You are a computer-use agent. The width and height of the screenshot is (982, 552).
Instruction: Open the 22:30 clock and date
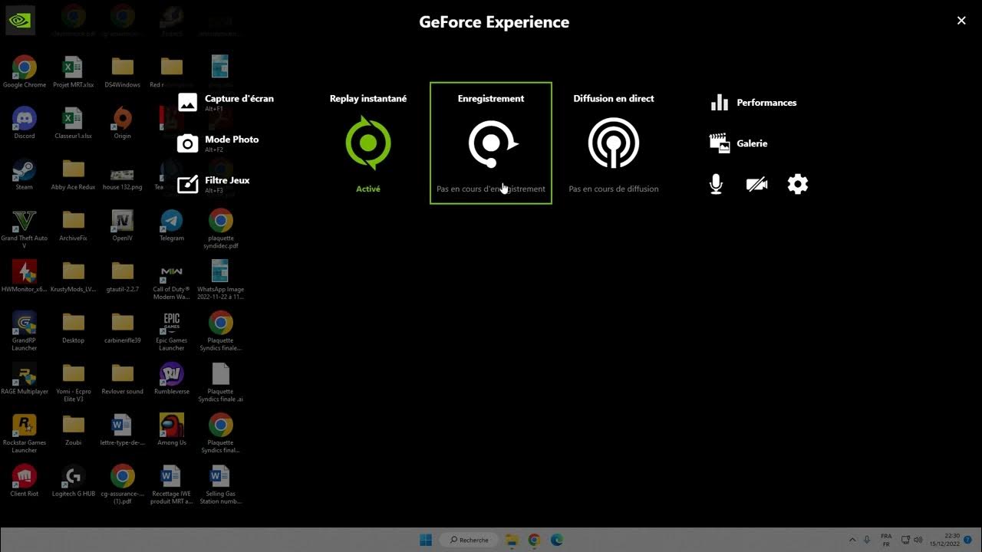(945, 540)
